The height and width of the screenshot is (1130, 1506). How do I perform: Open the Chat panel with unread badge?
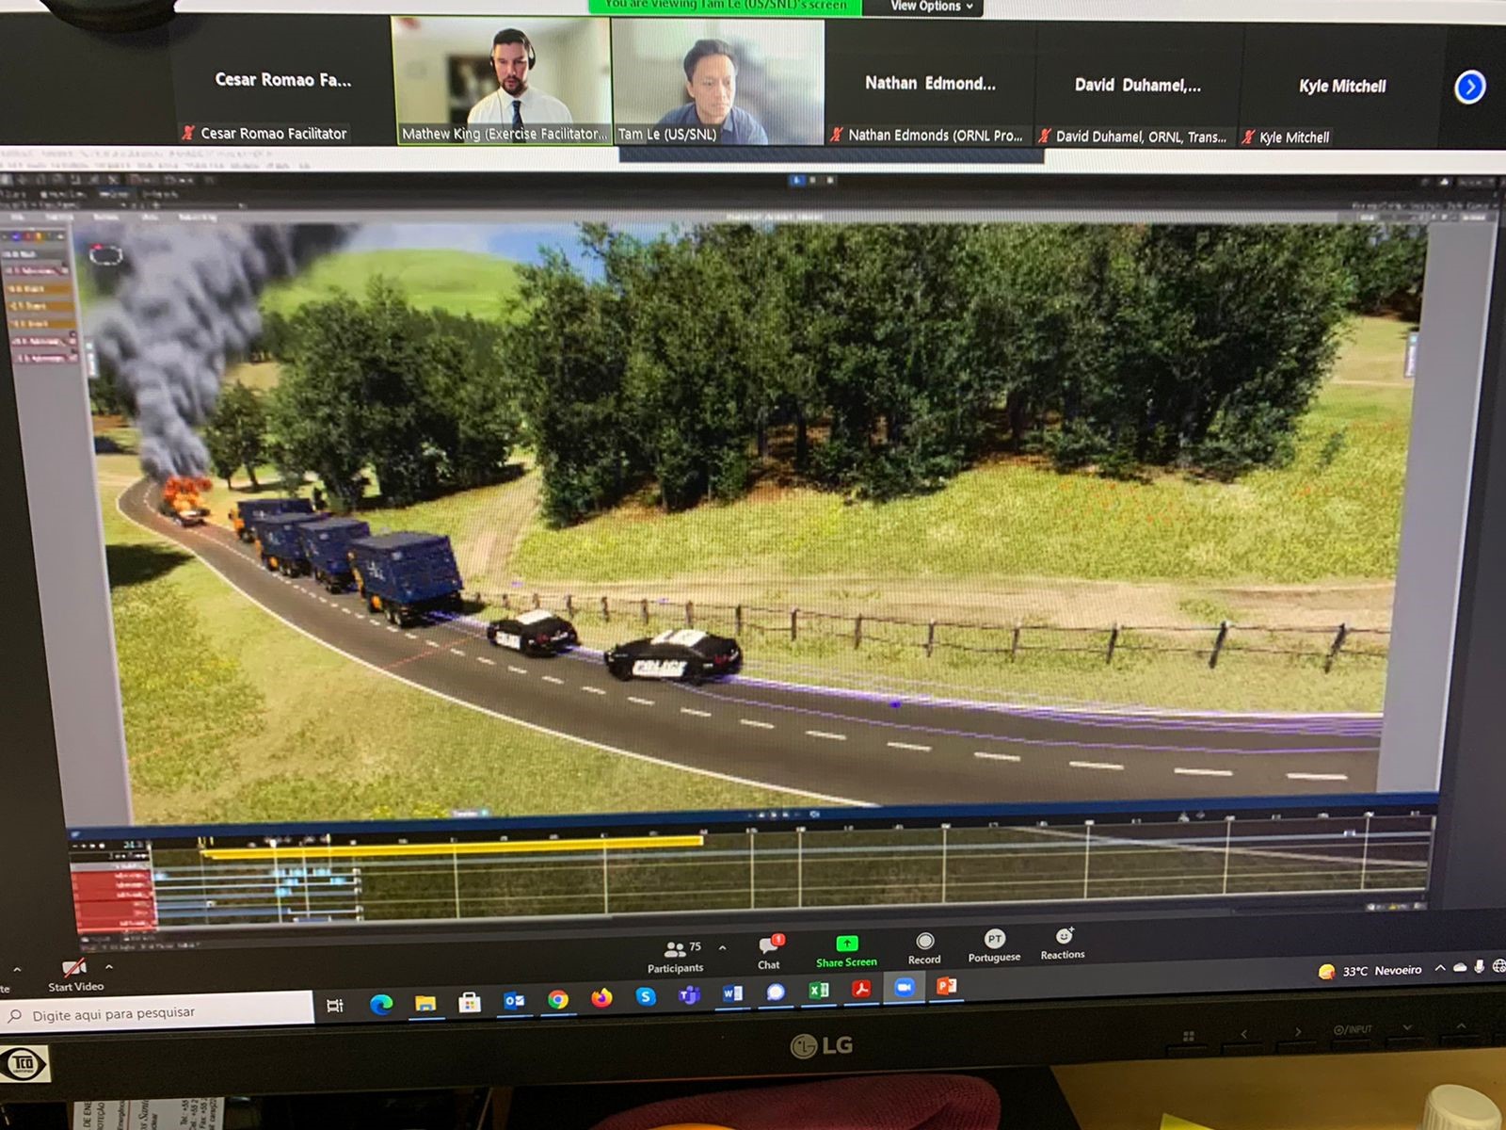[x=769, y=950]
